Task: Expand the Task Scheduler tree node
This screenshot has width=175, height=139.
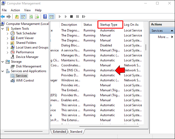Action: 7,33
